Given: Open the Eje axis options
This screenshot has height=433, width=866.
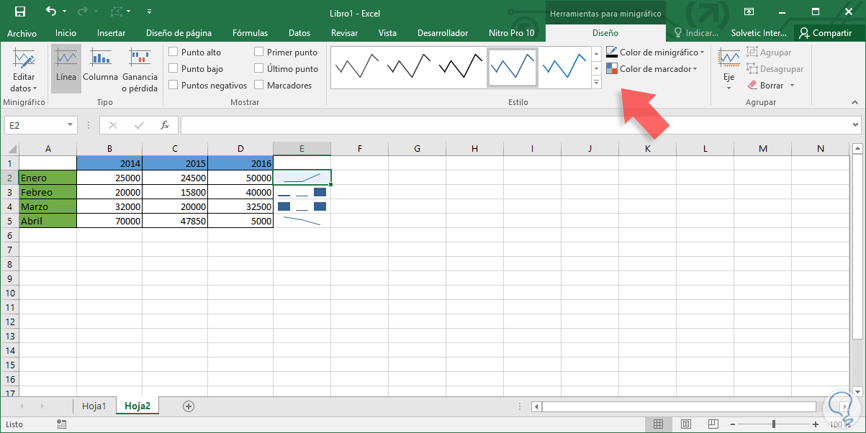Looking at the screenshot, I should (729, 70).
